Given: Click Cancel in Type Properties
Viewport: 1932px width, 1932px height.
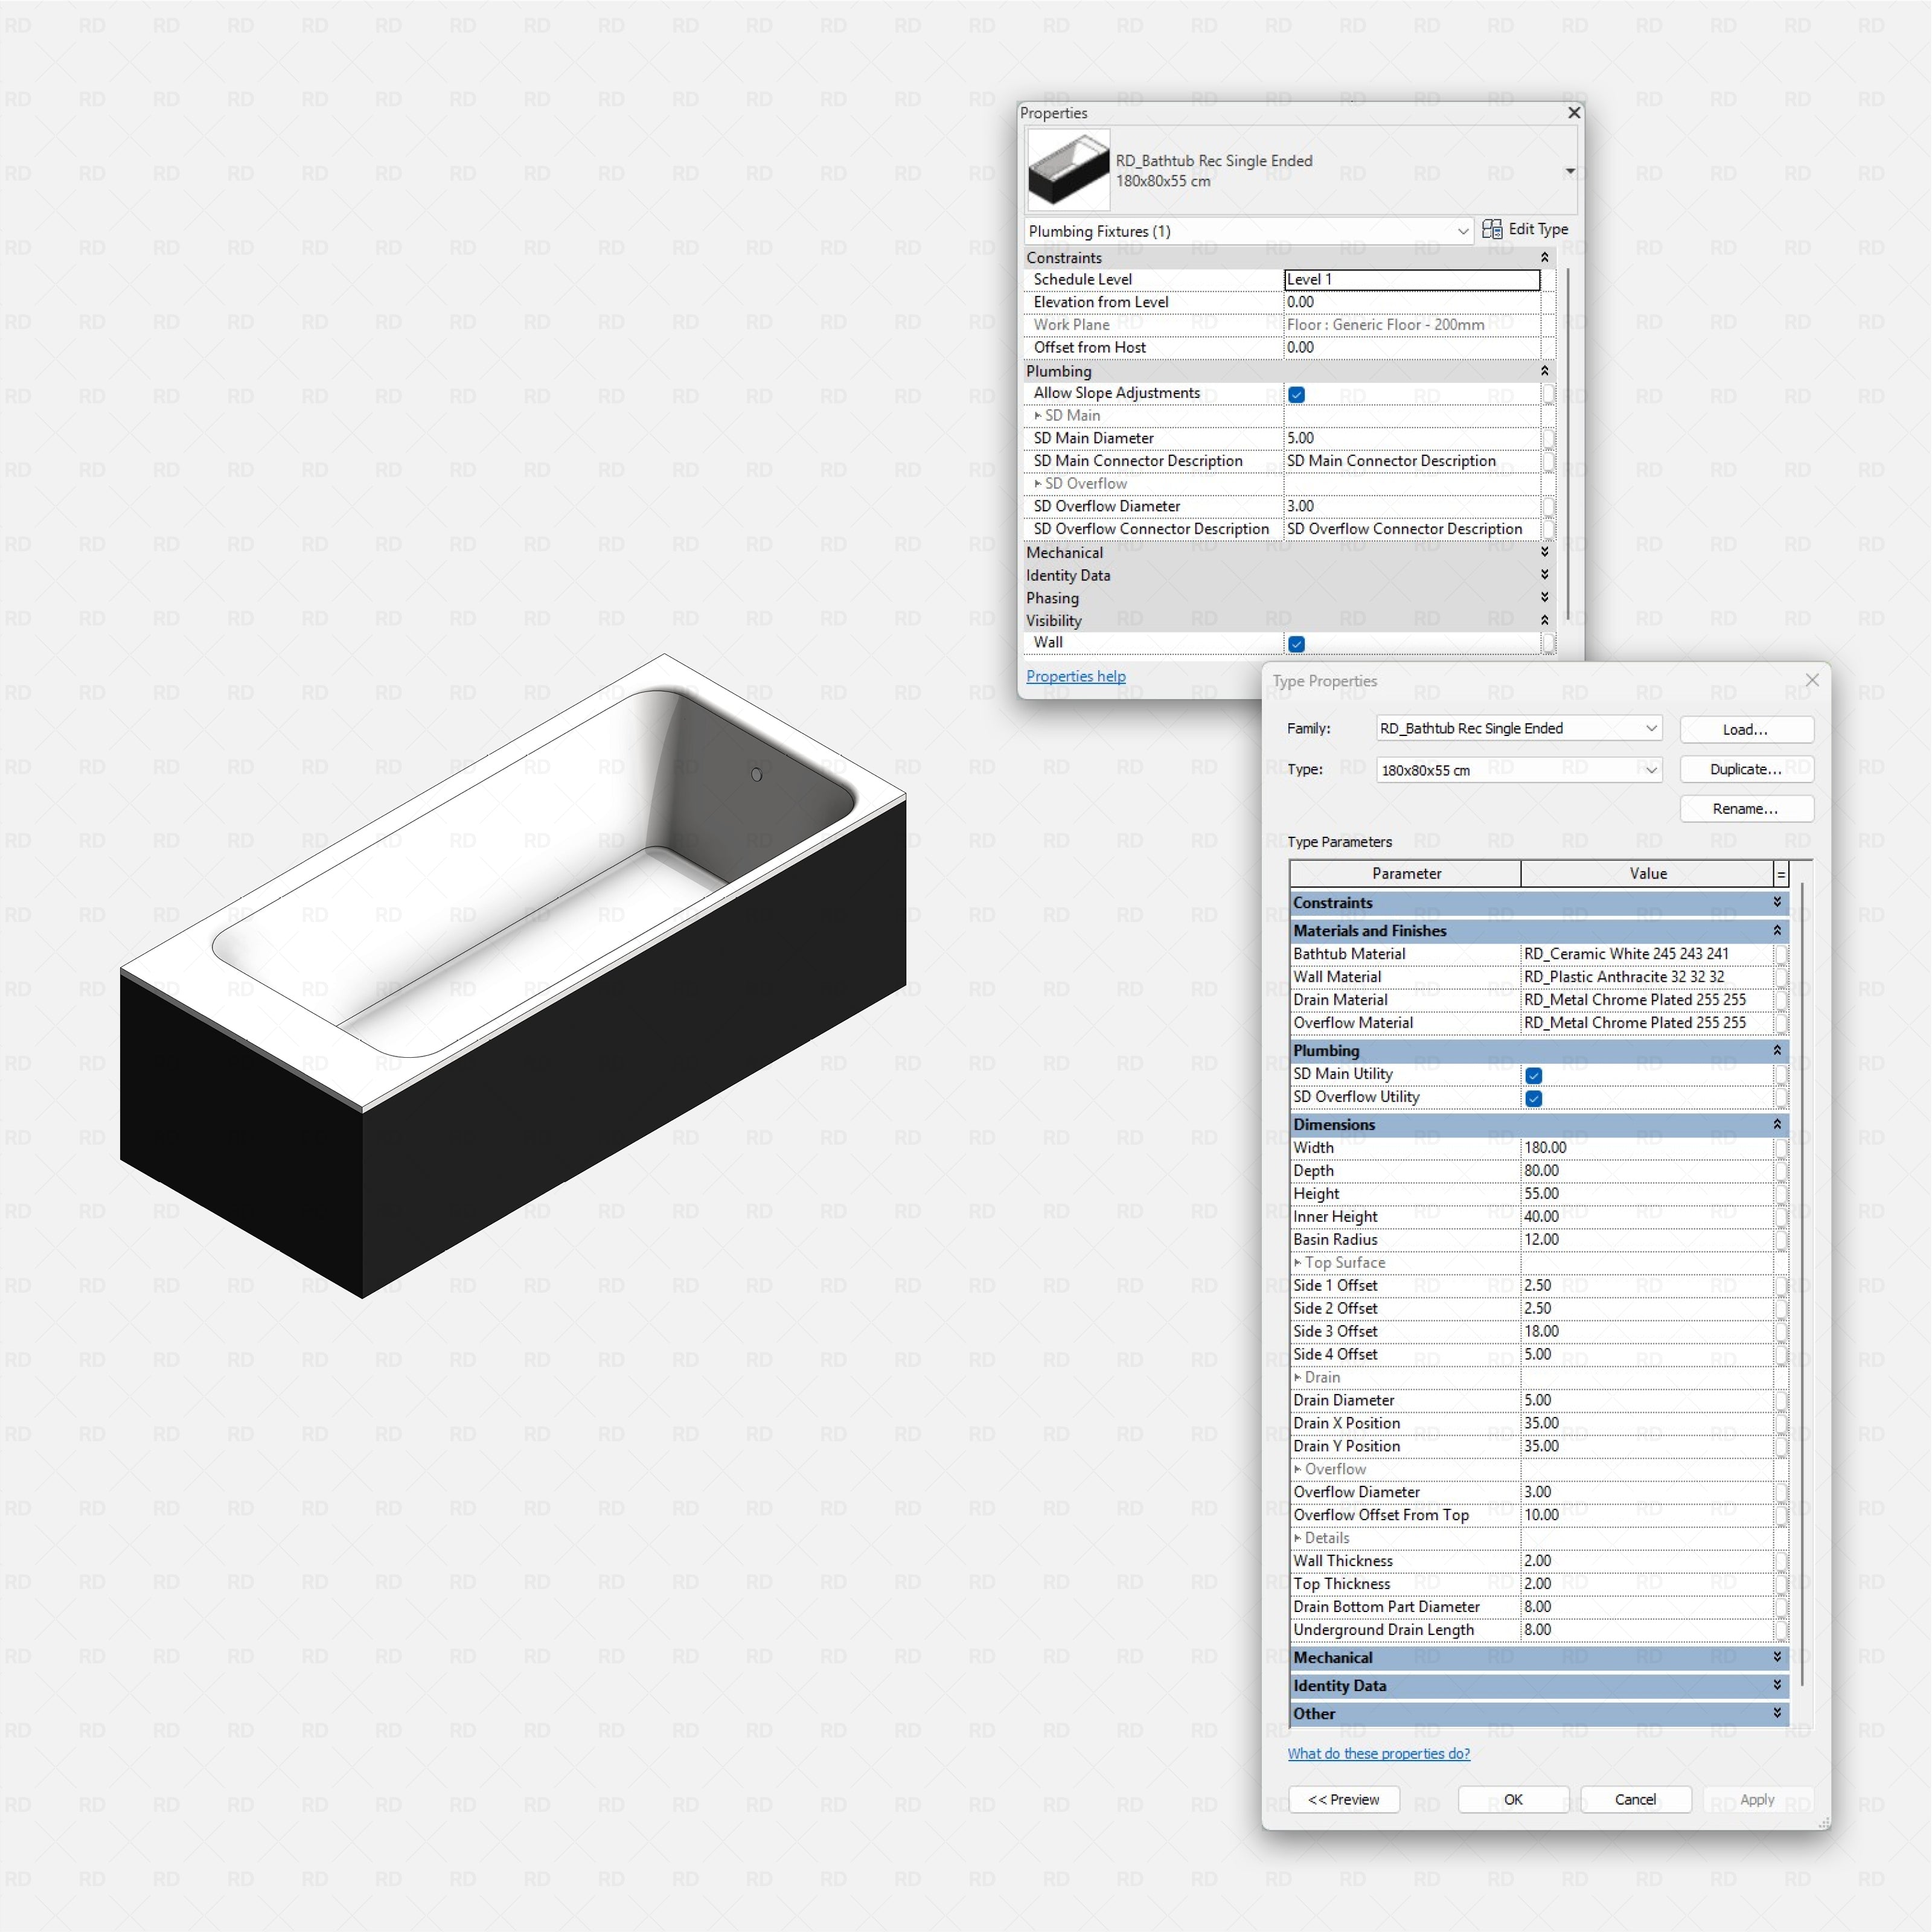Looking at the screenshot, I should [x=1635, y=1799].
